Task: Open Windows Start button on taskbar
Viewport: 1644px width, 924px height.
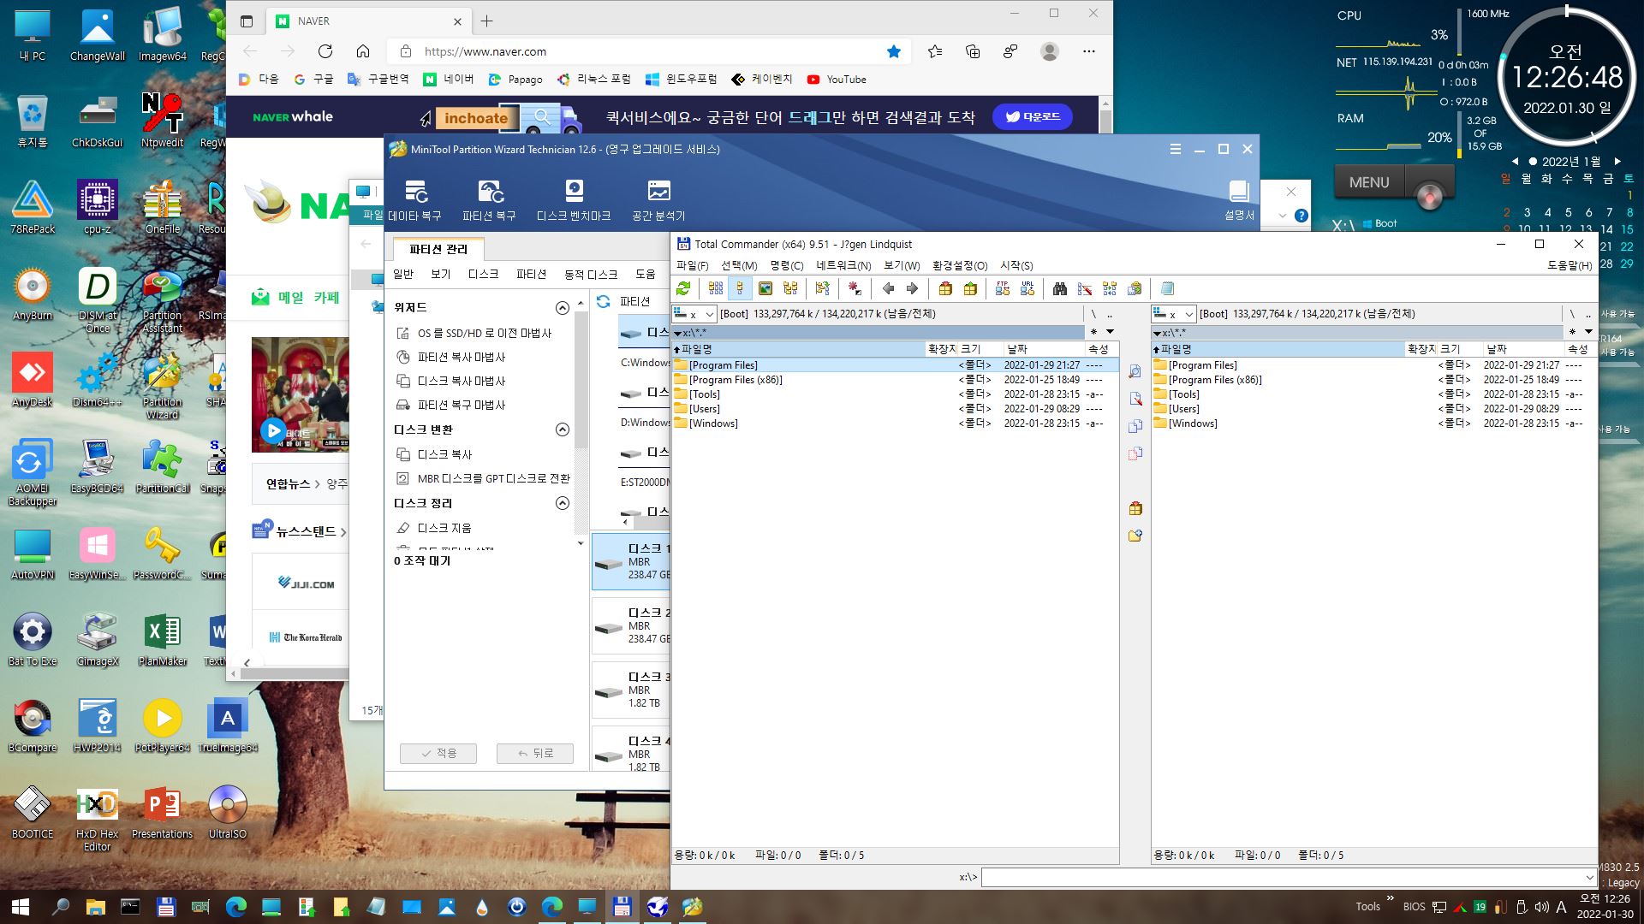Action: [x=21, y=906]
